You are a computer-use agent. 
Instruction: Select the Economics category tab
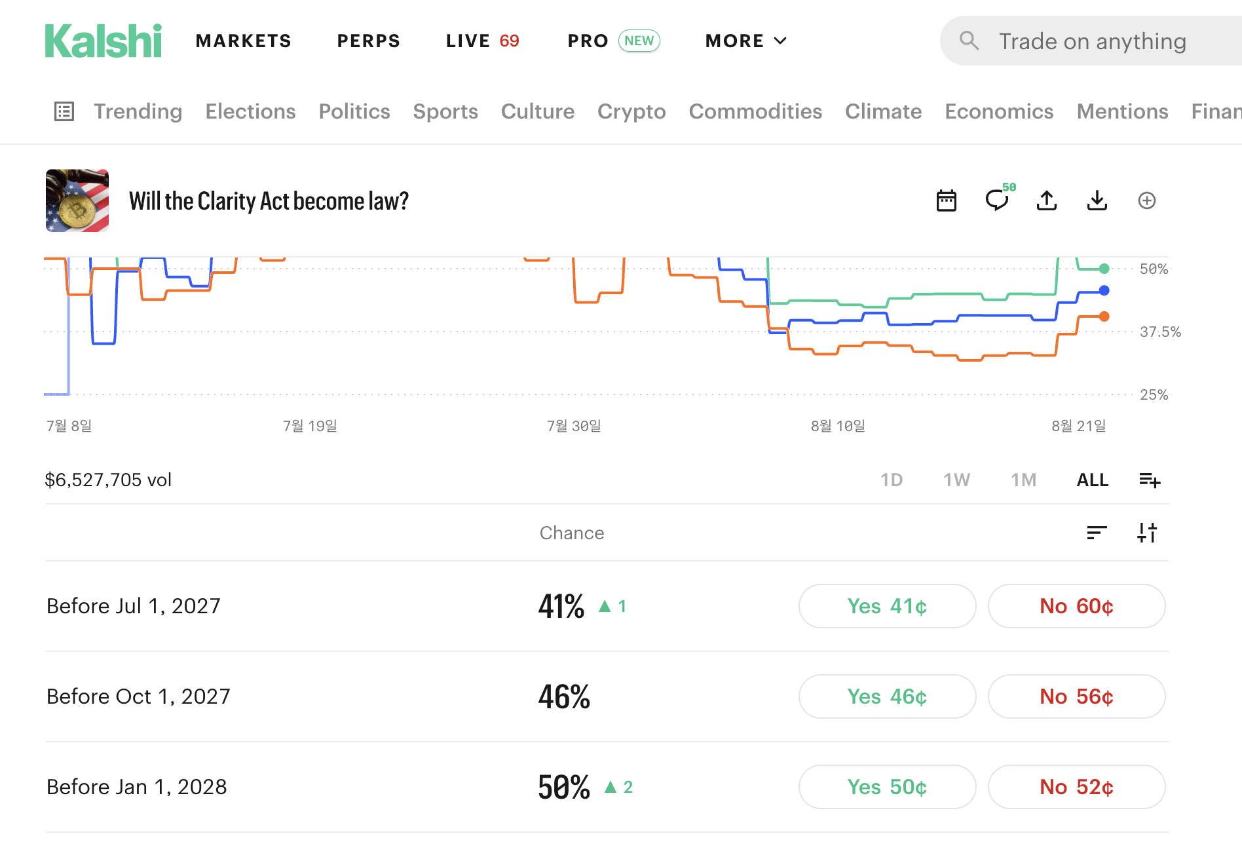(x=1000, y=111)
